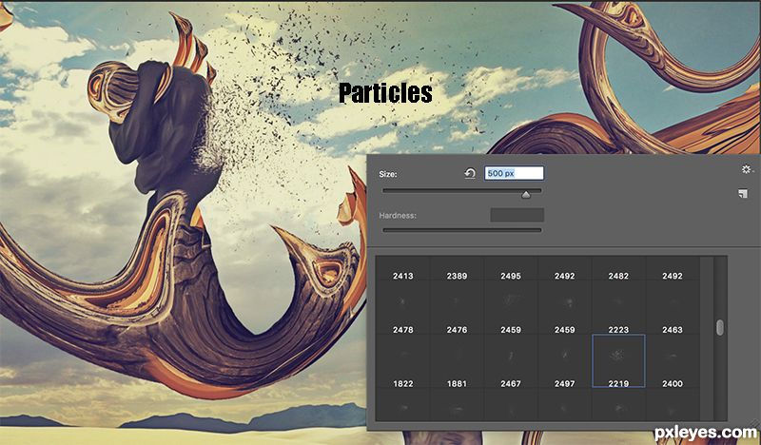Open the brush preset picker gear menu
This screenshot has height=445, width=761.
coord(747,169)
